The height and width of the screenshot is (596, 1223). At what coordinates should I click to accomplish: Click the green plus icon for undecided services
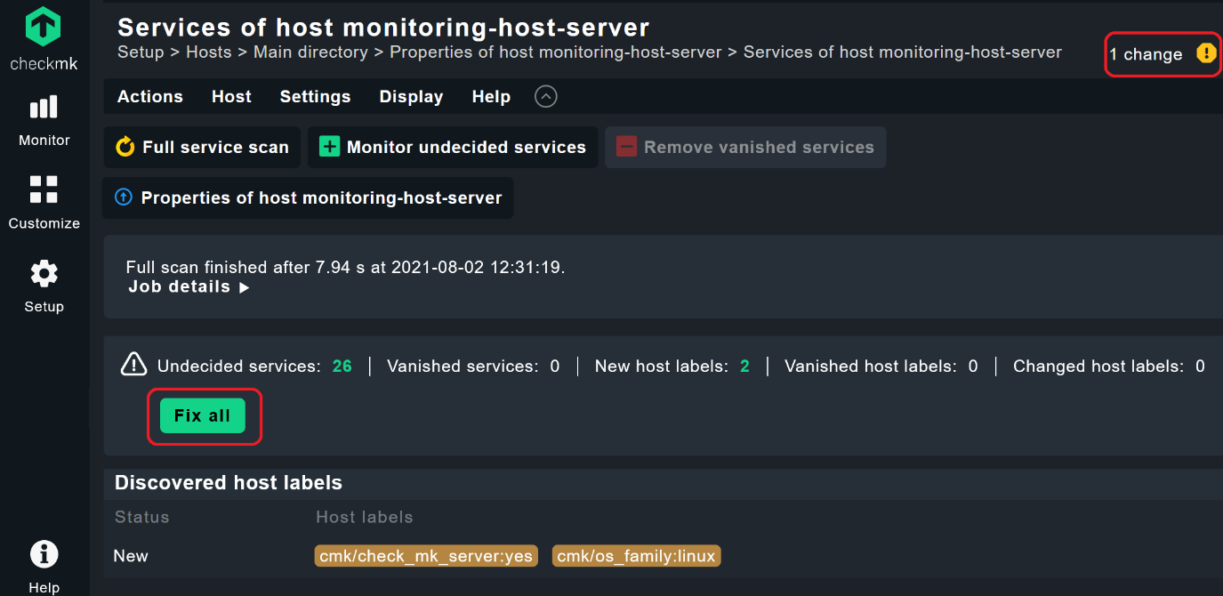(x=329, y=147)
